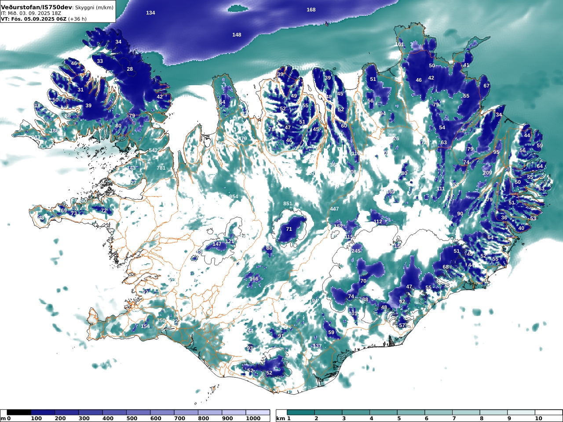Click the 'm 0' label at legend start
This screenshot has width=563, height=422.
tap(6, 419)
